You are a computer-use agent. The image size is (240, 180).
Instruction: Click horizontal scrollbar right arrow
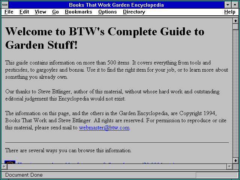(229, 166)
